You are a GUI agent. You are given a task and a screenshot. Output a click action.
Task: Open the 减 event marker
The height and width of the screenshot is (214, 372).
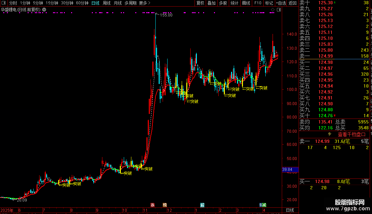[x=265, y=205]
